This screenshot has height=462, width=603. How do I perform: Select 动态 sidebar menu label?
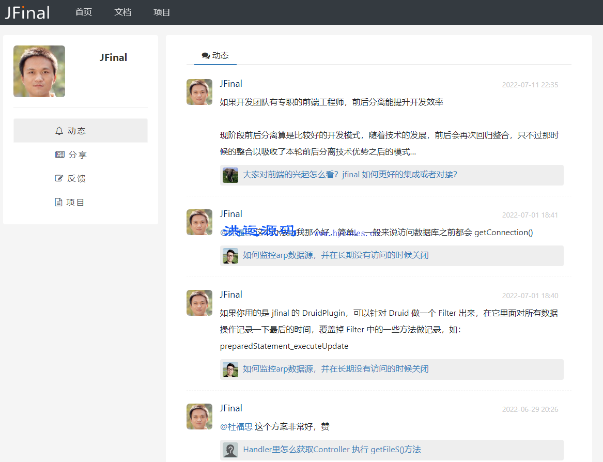click(x=76, y=131)
